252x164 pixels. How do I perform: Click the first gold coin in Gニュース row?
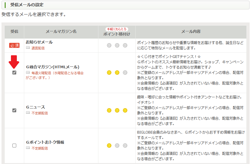pos(109,111)
